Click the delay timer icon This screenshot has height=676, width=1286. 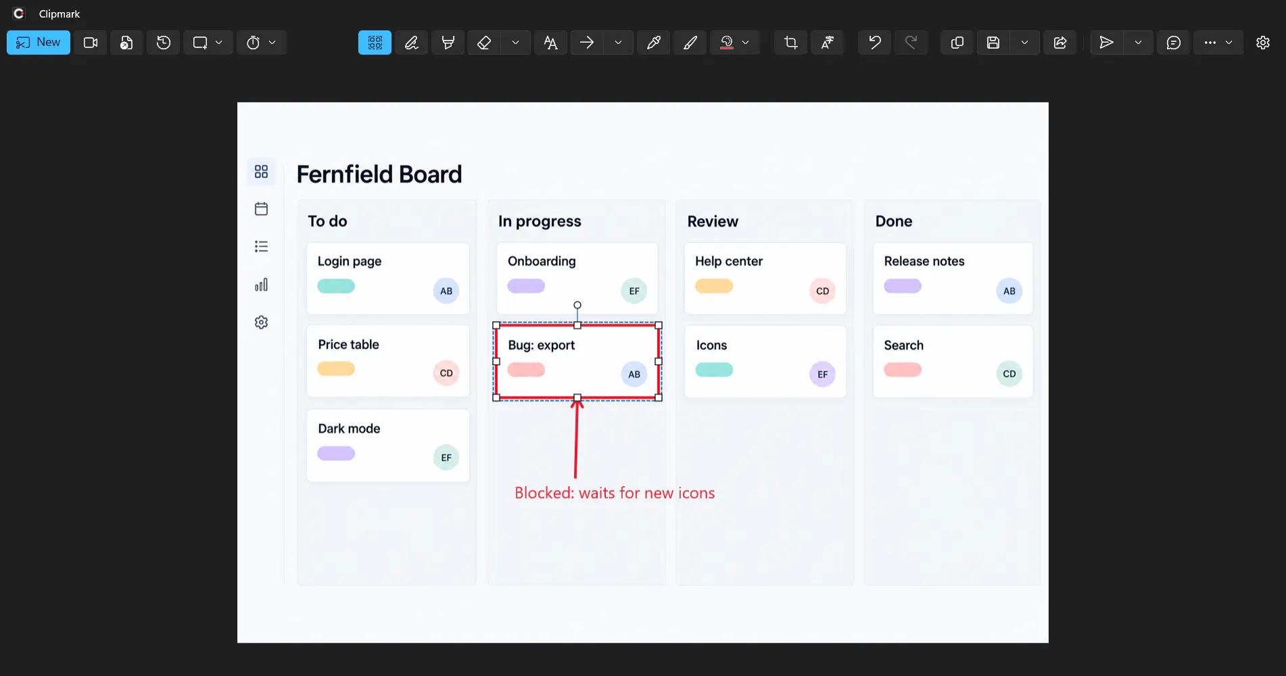[x=253, y=43]
